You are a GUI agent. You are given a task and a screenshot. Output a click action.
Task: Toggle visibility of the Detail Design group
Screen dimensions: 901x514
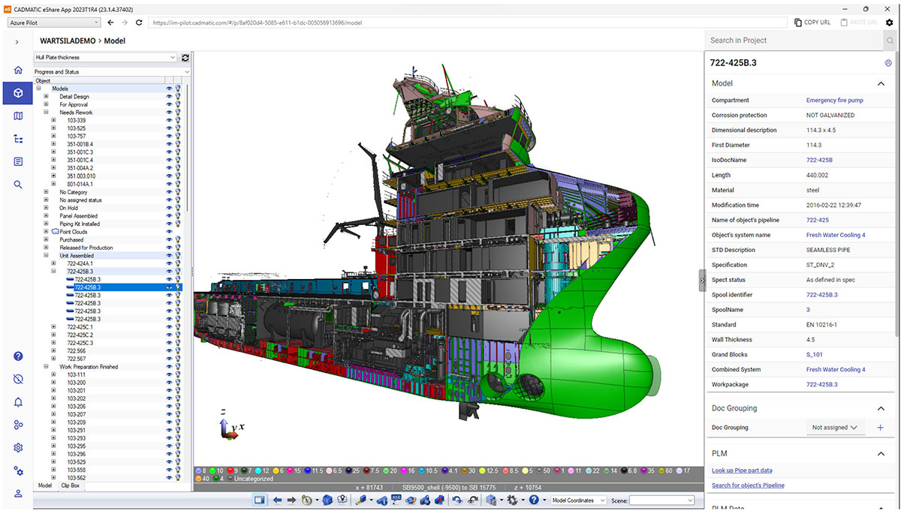pyautogui.click(x=170, y=96)
